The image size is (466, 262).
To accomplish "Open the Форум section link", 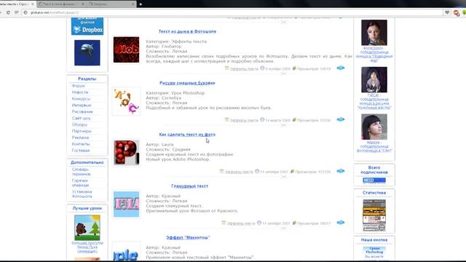I will point(78,86).
